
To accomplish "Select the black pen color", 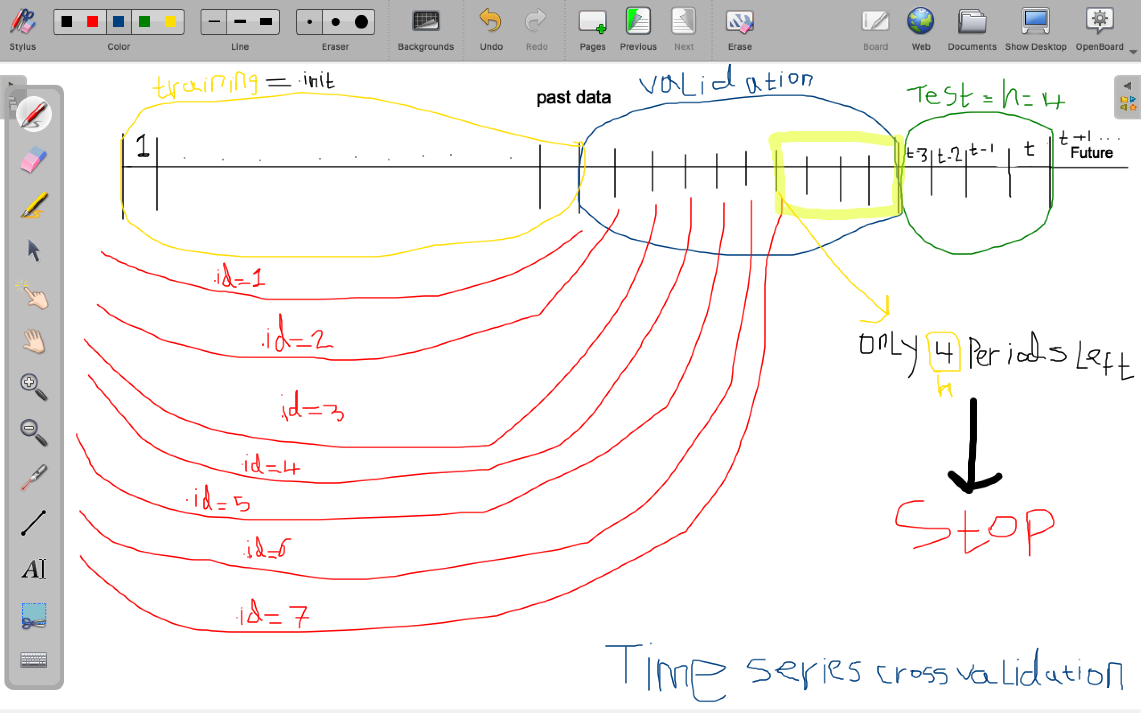I will point(67,22).
